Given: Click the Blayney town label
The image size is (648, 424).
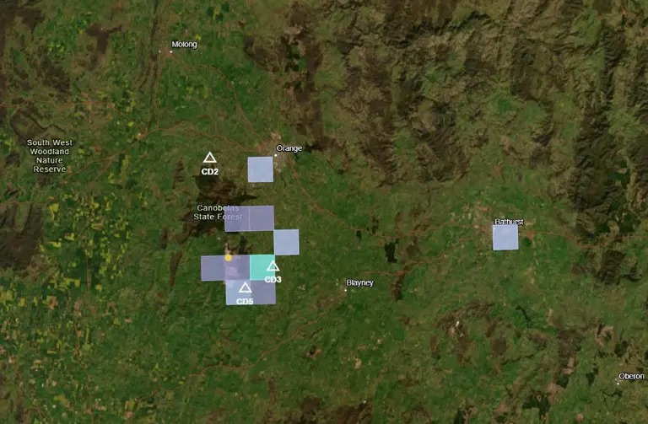Looking at the screenshot, I should point(360,282).
